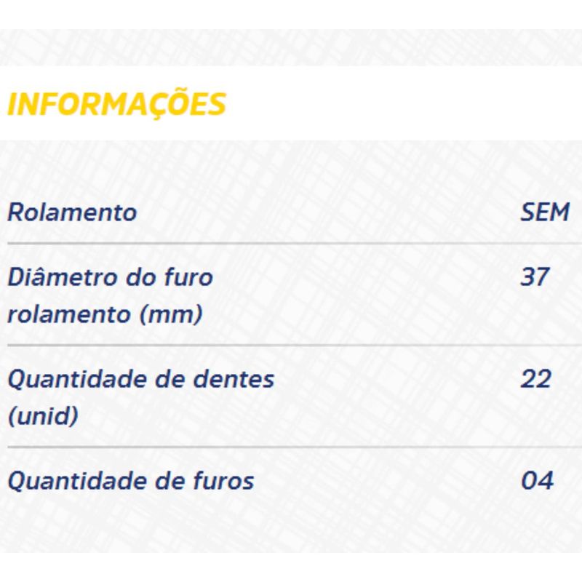Click the divider line above Quantidade de furos
This screenshot has height=582, width=582.
(295, 447)
